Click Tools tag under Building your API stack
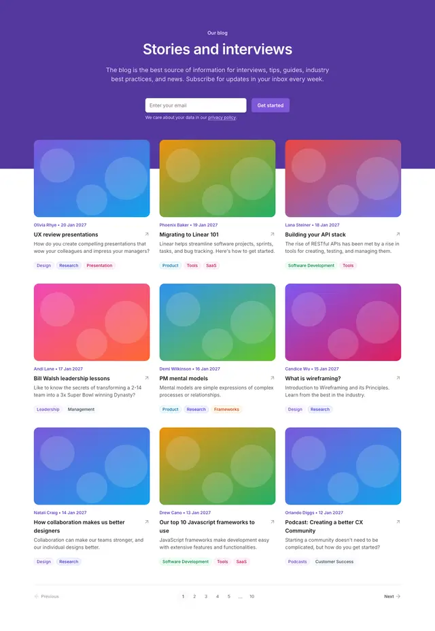 point(348,266)
